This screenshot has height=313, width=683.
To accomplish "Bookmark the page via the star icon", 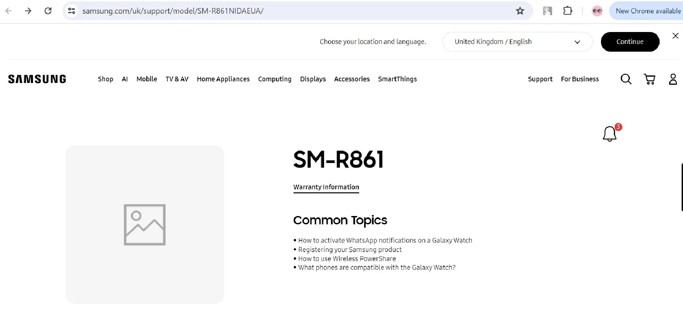I will (x=520, y=11).
